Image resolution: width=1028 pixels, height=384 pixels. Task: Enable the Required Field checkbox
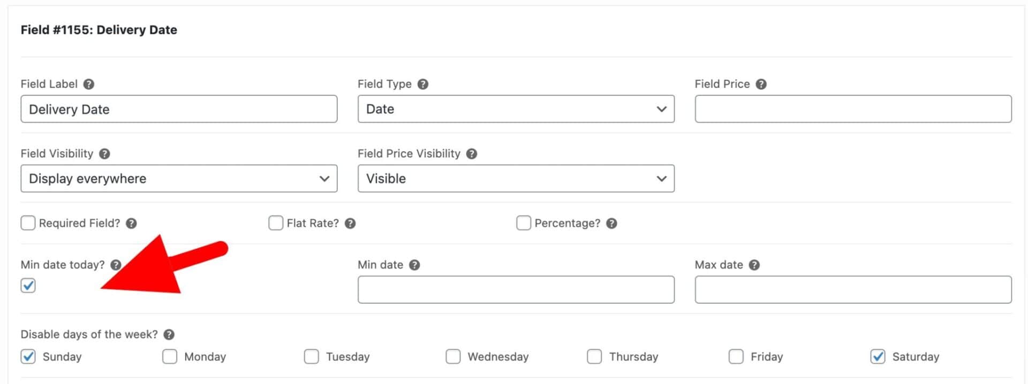(28, 222)
